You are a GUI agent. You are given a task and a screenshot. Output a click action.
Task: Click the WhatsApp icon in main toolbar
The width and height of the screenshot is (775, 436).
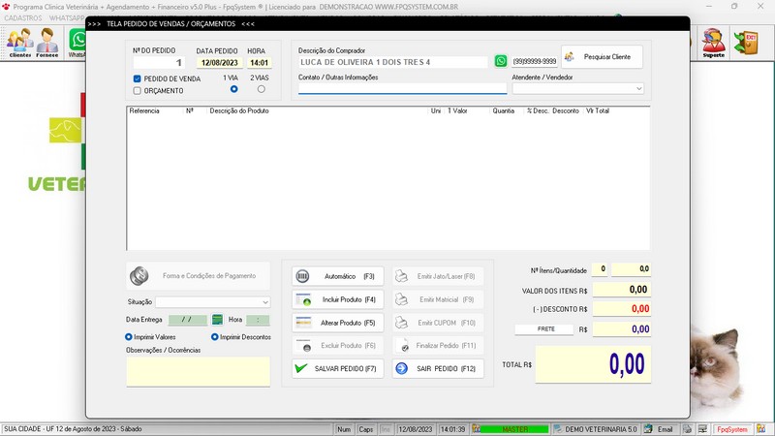click(77, 43)
